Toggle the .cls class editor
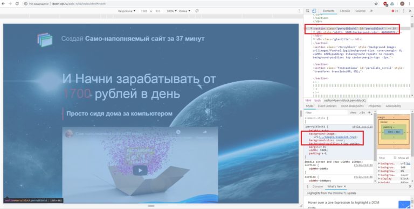Image resolution: width=414 pixels, height=209 pixels. [x=362, y=113]
